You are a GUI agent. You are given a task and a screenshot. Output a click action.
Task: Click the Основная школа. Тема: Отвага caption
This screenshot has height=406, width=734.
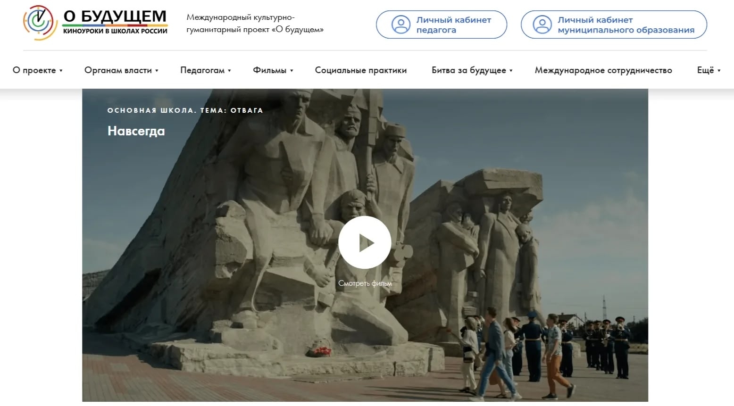(x=185, y=110)
